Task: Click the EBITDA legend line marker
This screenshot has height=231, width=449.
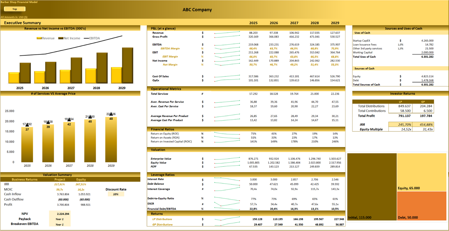Action: 86,38
